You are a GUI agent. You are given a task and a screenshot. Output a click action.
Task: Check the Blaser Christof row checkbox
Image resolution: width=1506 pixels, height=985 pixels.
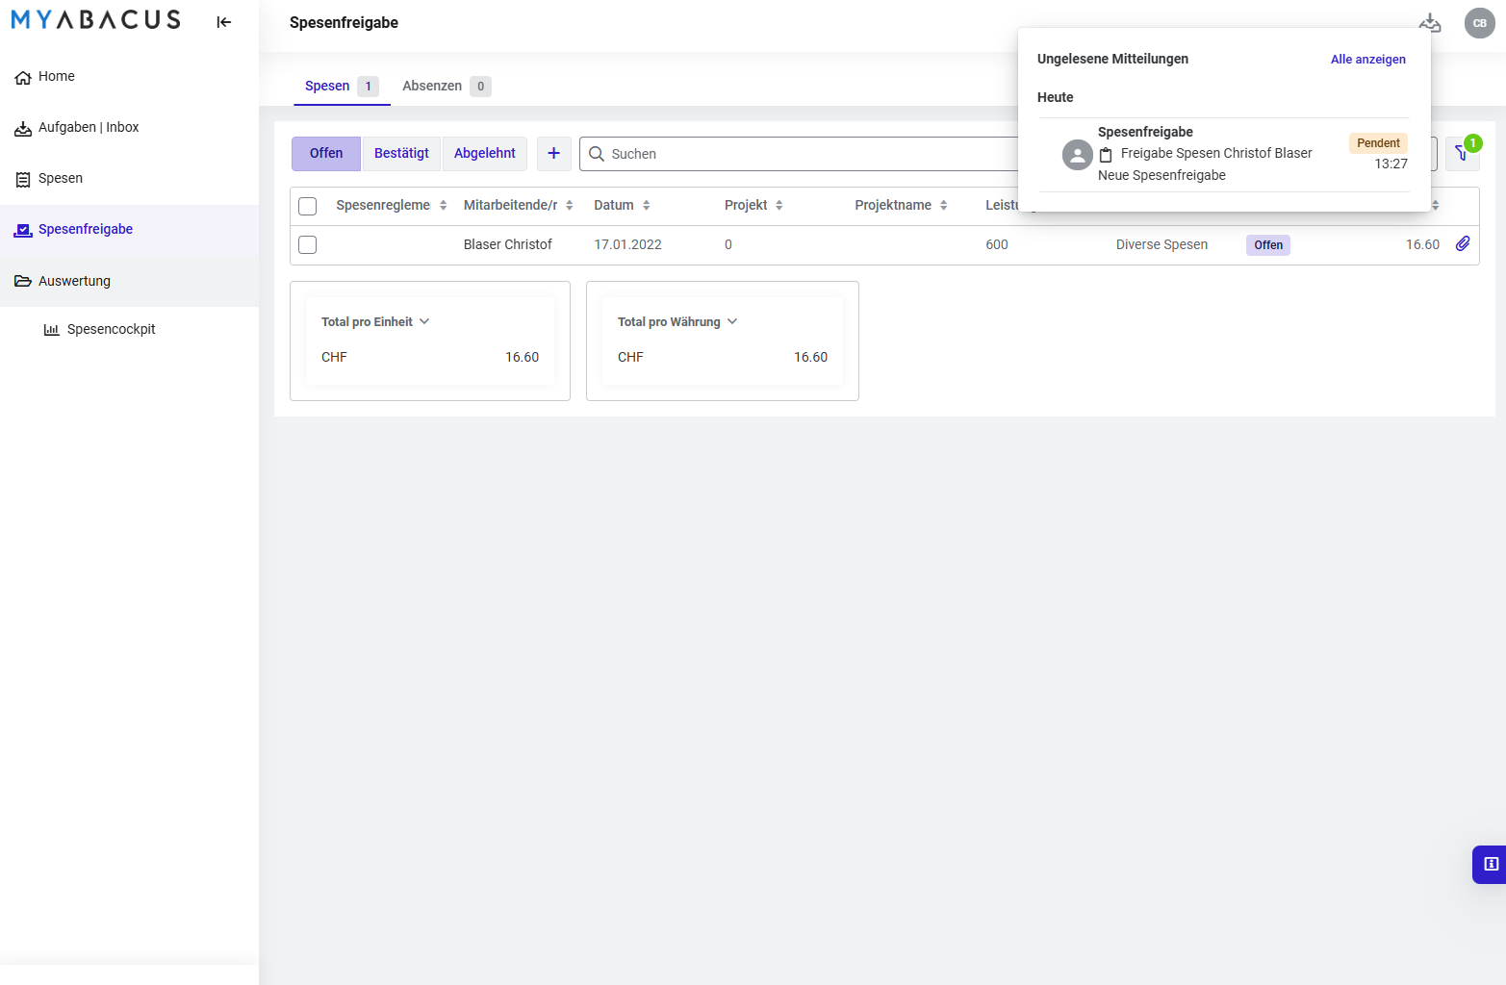click(308, 245)
